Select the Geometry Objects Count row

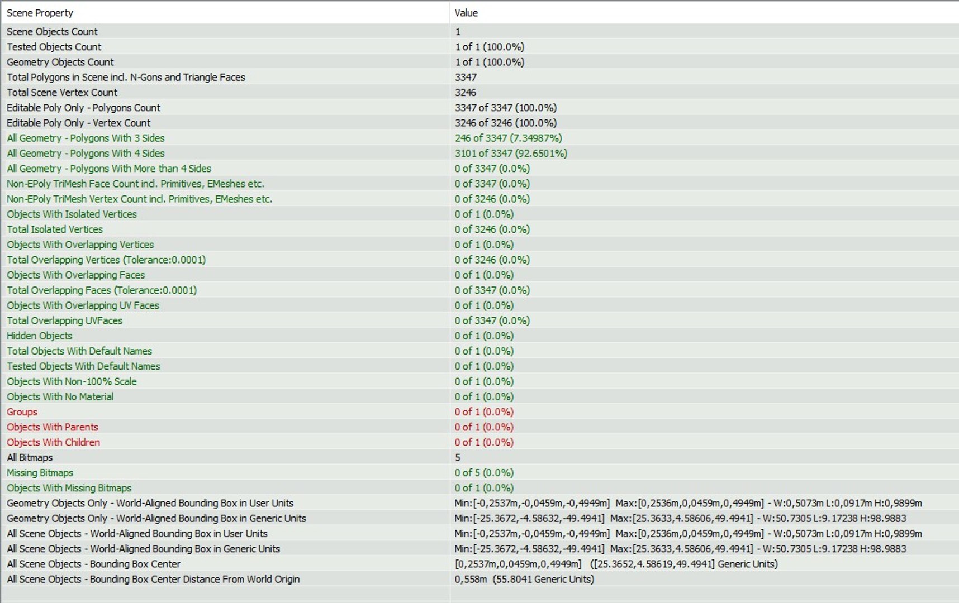click(x=480, y=62)
